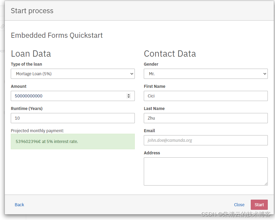This screenshot has height=220, width=275.
Task: Open the Type of the loan dropdown
Action: coord(72,74)
